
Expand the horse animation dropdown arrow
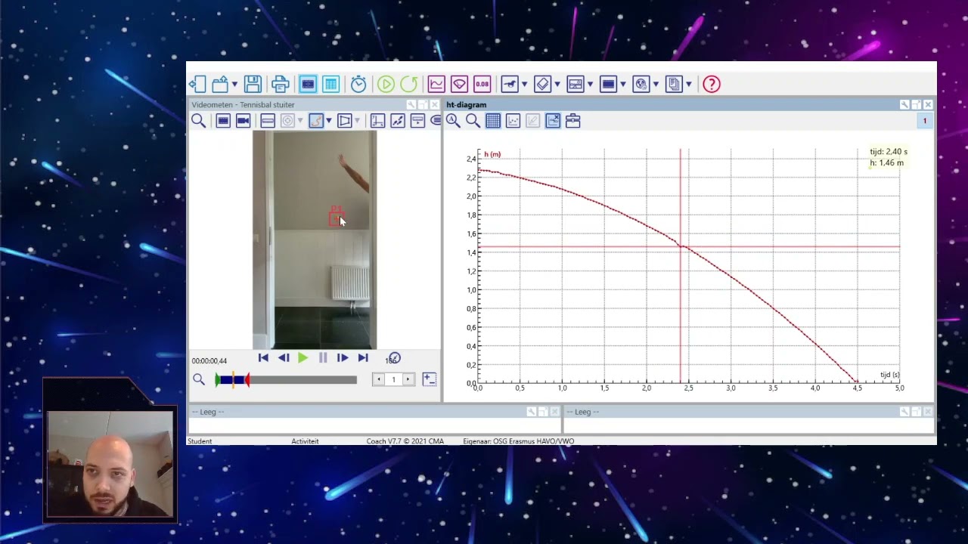(524, 84)
